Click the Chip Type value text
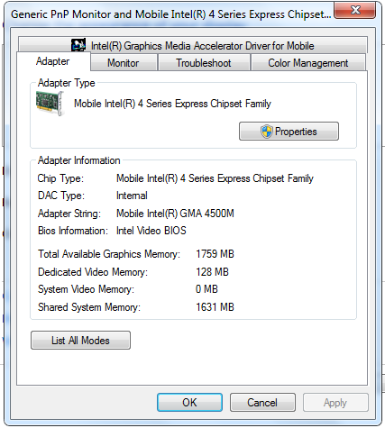The width and height of the screenshot is (385, 428). click(x=215, y=178)
